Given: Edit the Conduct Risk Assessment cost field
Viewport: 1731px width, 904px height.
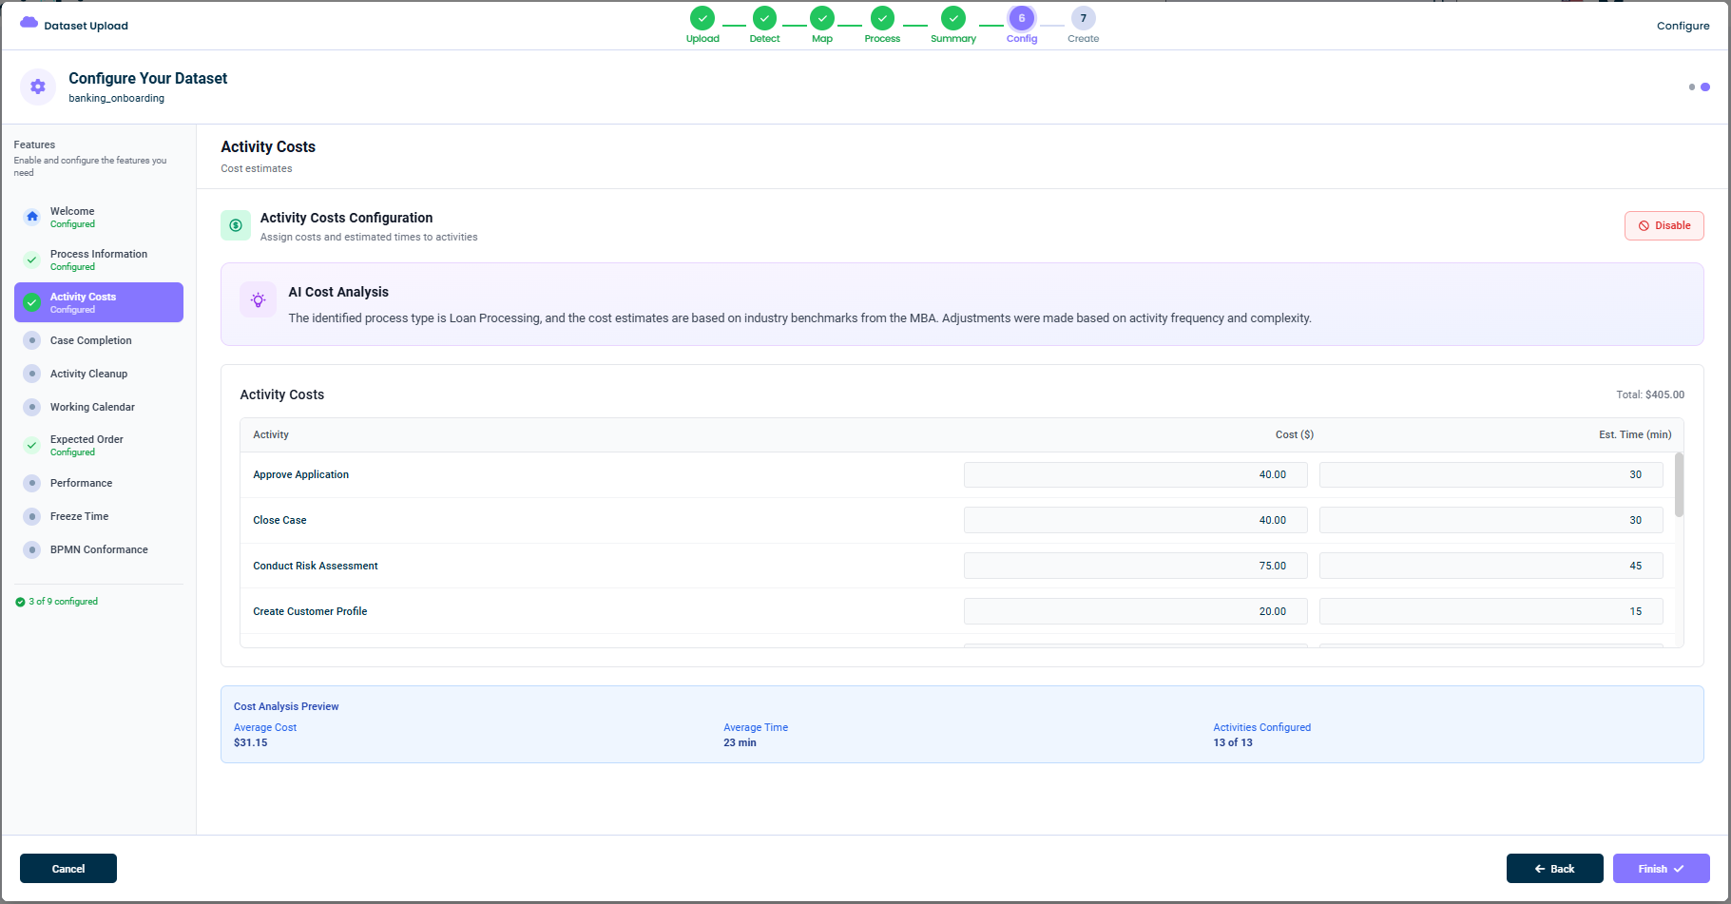Looking at the screenshot, I should pos(1135,566).
